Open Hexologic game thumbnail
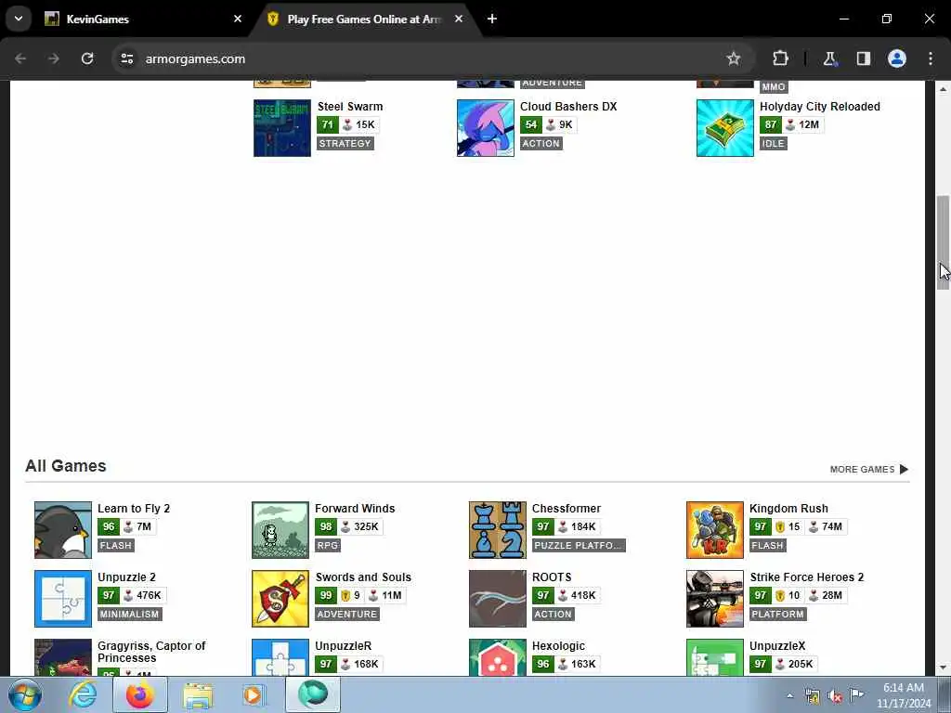 tap(498, 657)
